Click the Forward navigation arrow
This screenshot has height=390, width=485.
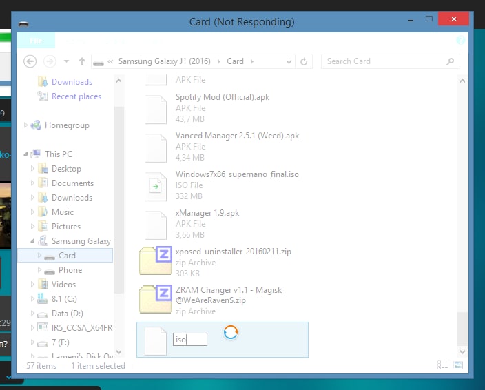click(50, 61)
